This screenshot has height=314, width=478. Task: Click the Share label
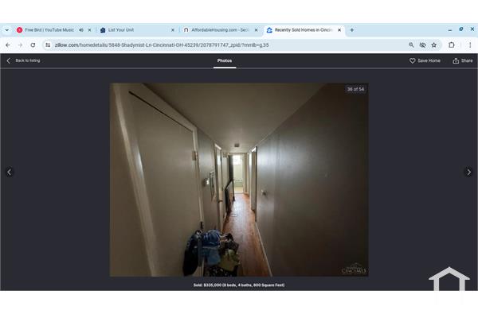[x=467, y=60]
